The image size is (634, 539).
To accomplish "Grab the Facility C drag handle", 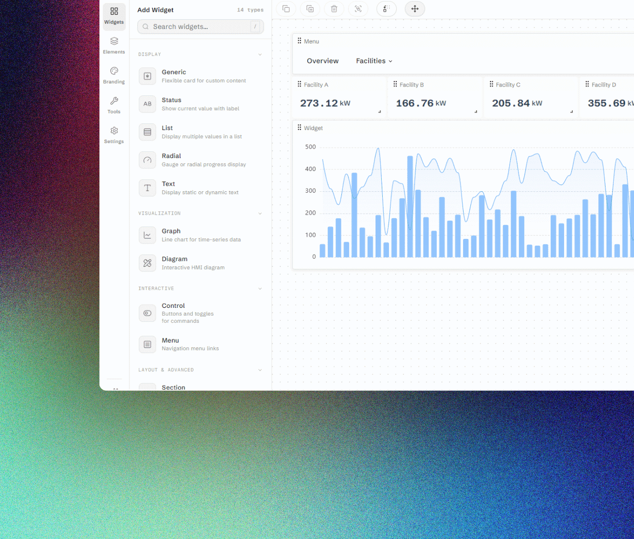I will point(492,84).
